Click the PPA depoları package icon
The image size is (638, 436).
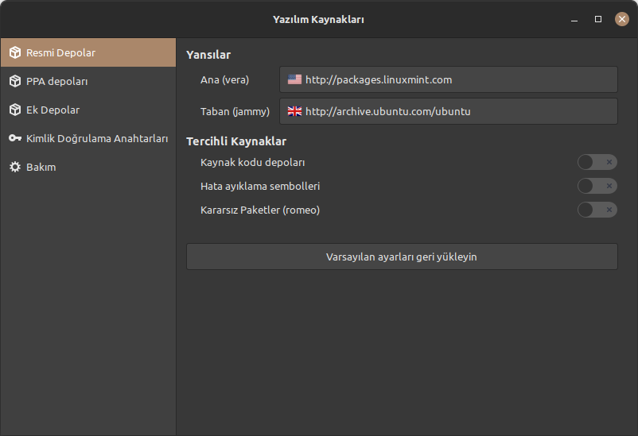pyautogui.click(x=14, y=82)
